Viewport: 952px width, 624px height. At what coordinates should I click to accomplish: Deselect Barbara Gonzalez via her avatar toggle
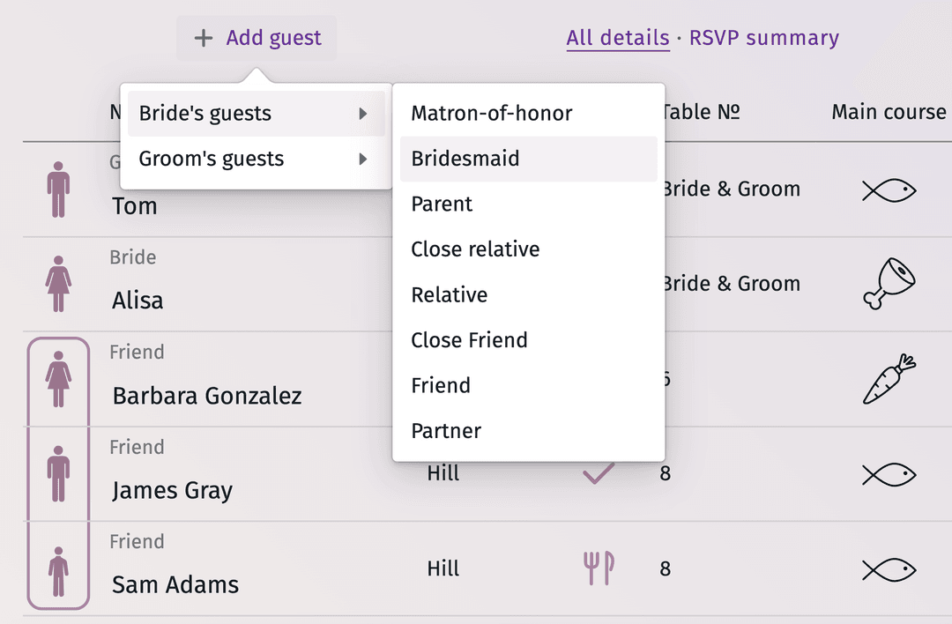[x=58, y=379]
